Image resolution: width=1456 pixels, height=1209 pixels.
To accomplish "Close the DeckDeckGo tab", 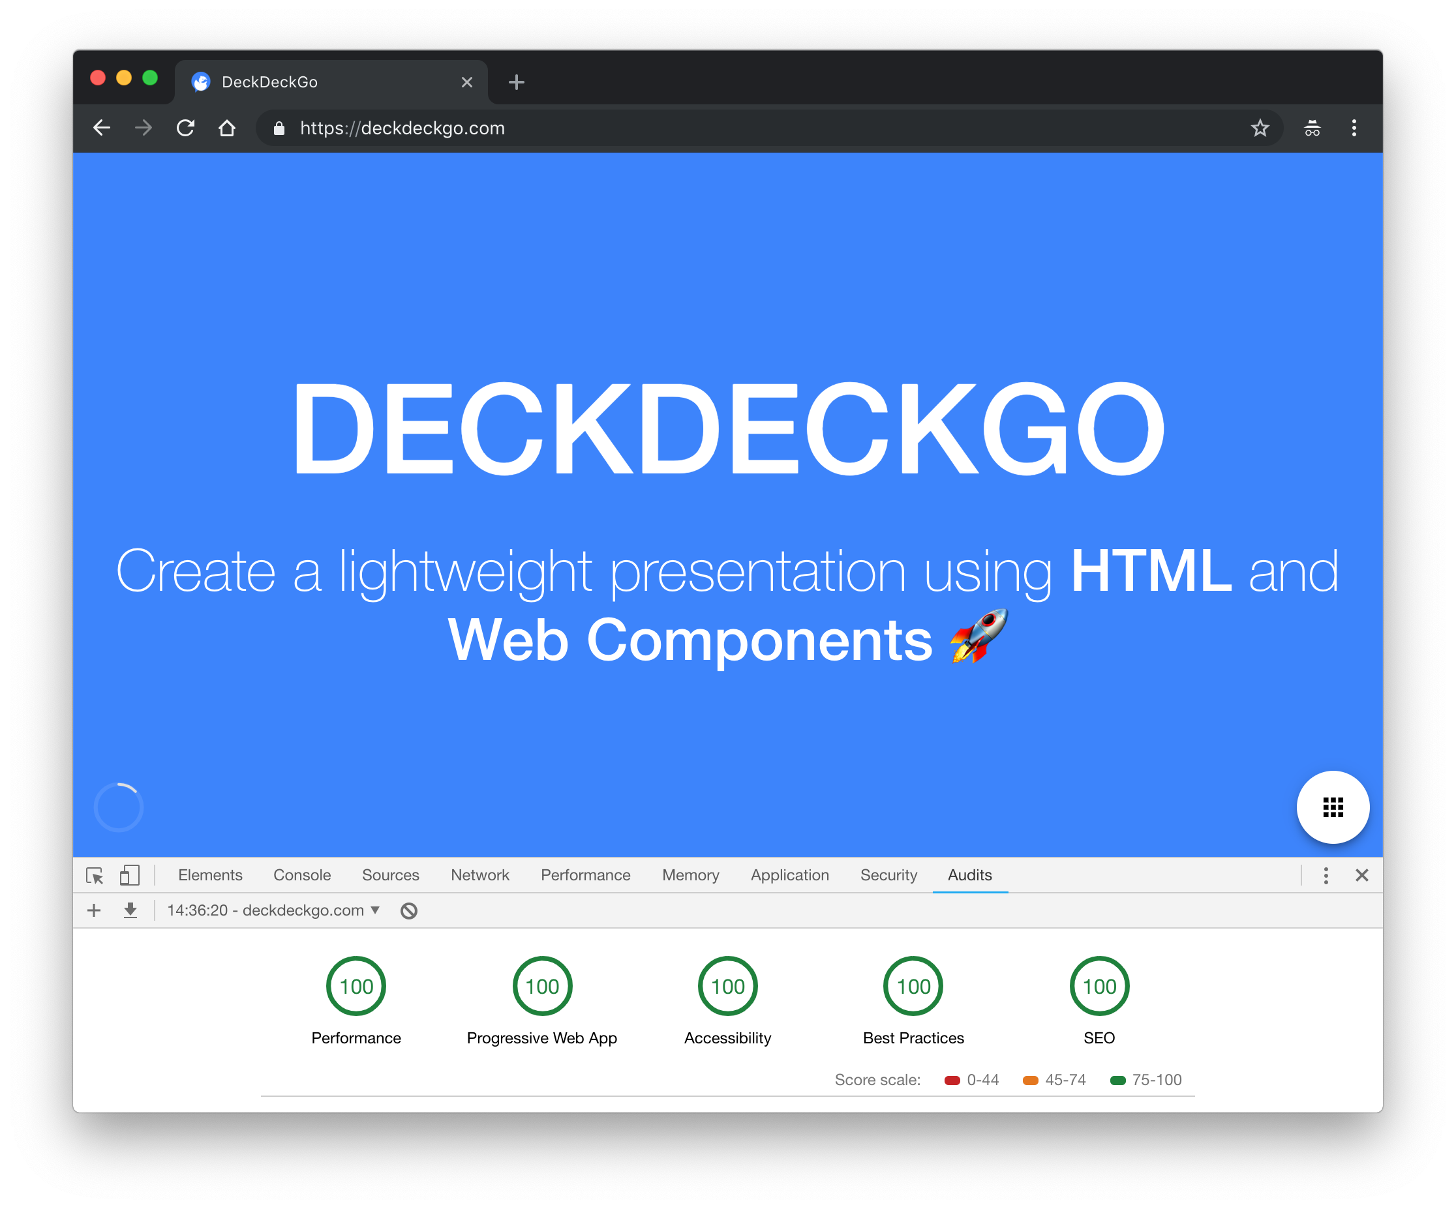I will (466, 83).
